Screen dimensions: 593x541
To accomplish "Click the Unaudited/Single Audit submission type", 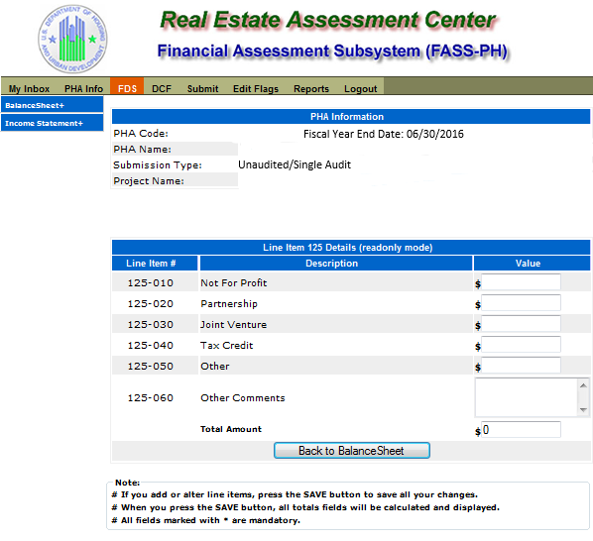I will pos(295,164).
